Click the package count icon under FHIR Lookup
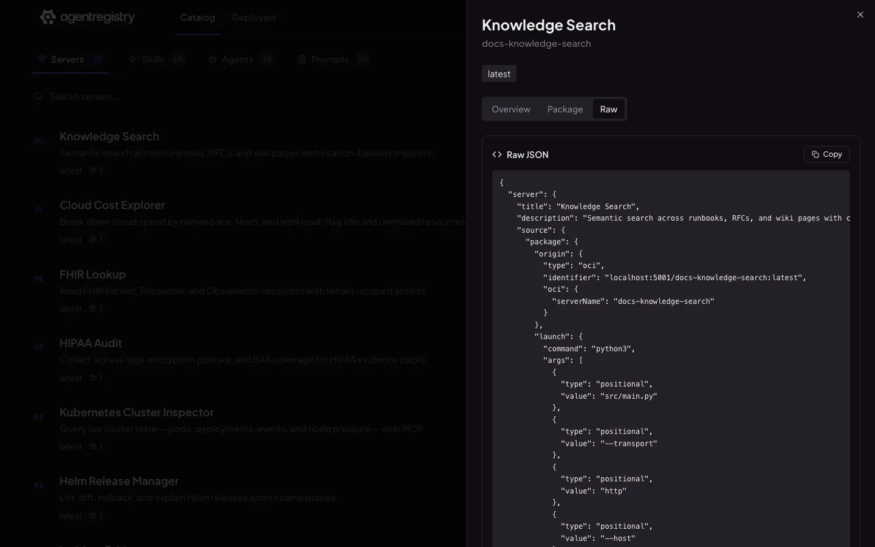 coord(93,309)
